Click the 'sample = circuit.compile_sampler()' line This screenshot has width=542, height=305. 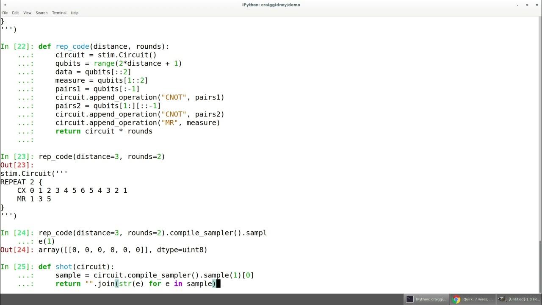tap(155, 275)
